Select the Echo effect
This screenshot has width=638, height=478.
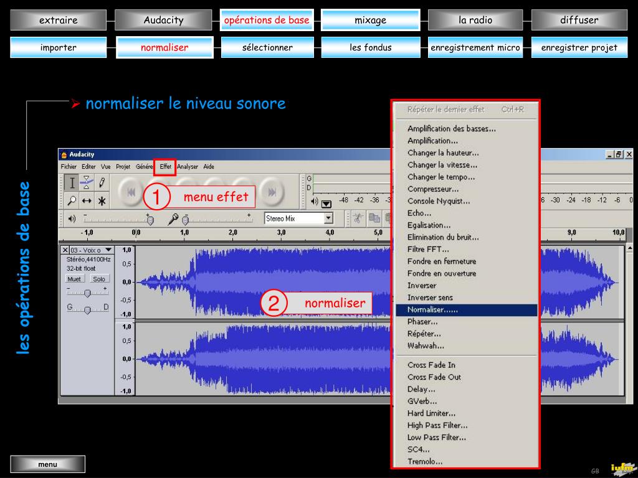pos(466,213)
